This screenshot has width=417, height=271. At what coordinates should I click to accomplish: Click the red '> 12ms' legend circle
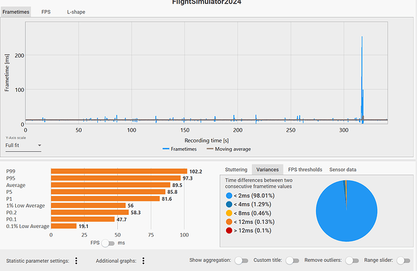228,231
